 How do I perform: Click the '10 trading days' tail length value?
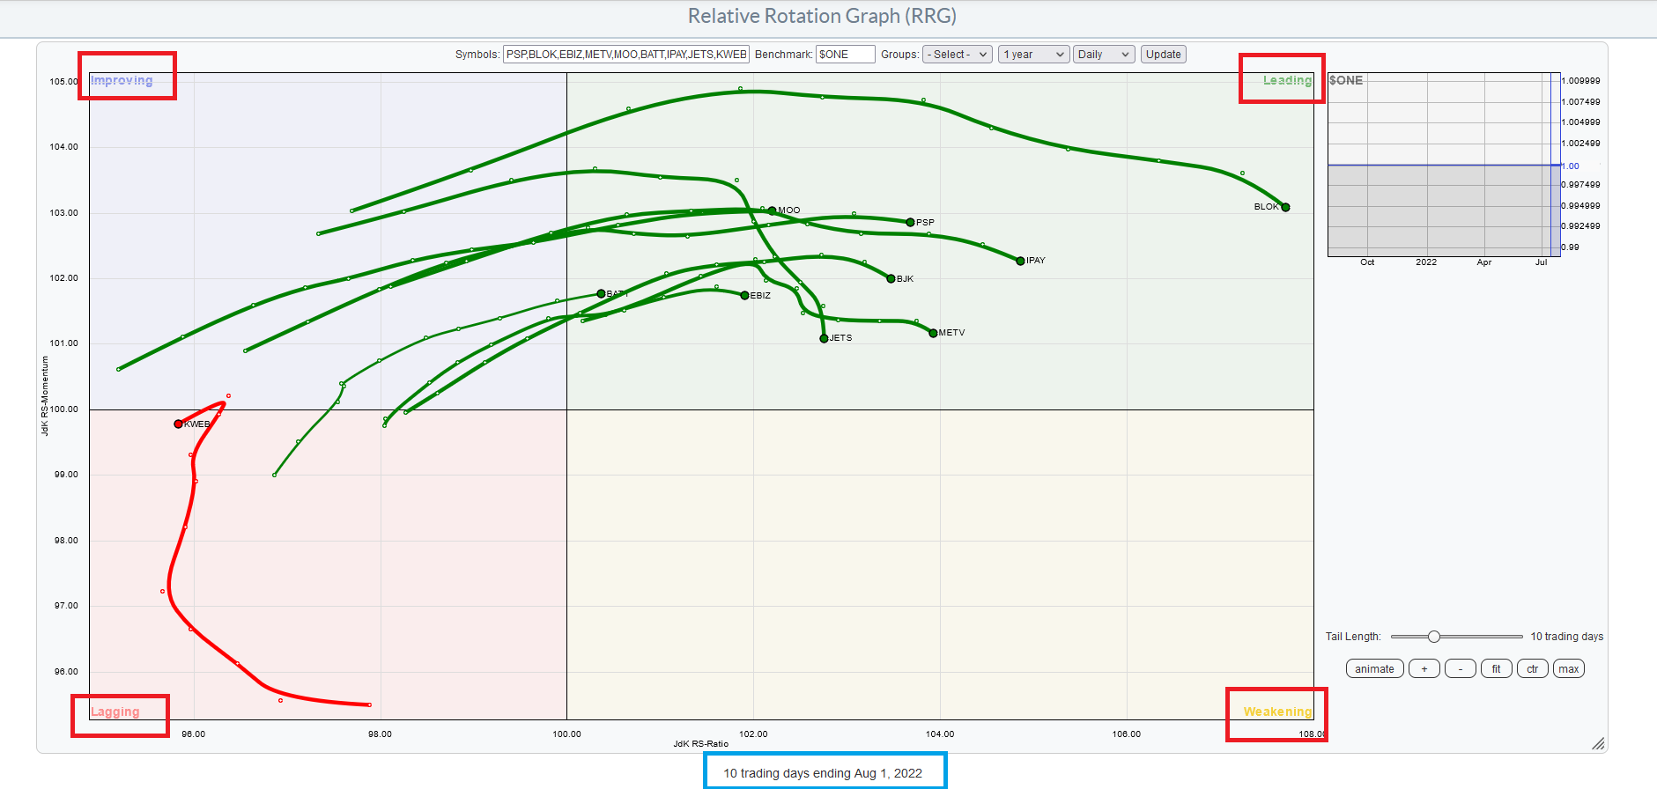1567,637
